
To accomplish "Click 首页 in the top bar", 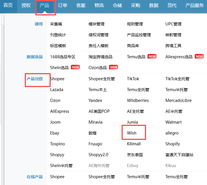I will click(x=8, y=5).
